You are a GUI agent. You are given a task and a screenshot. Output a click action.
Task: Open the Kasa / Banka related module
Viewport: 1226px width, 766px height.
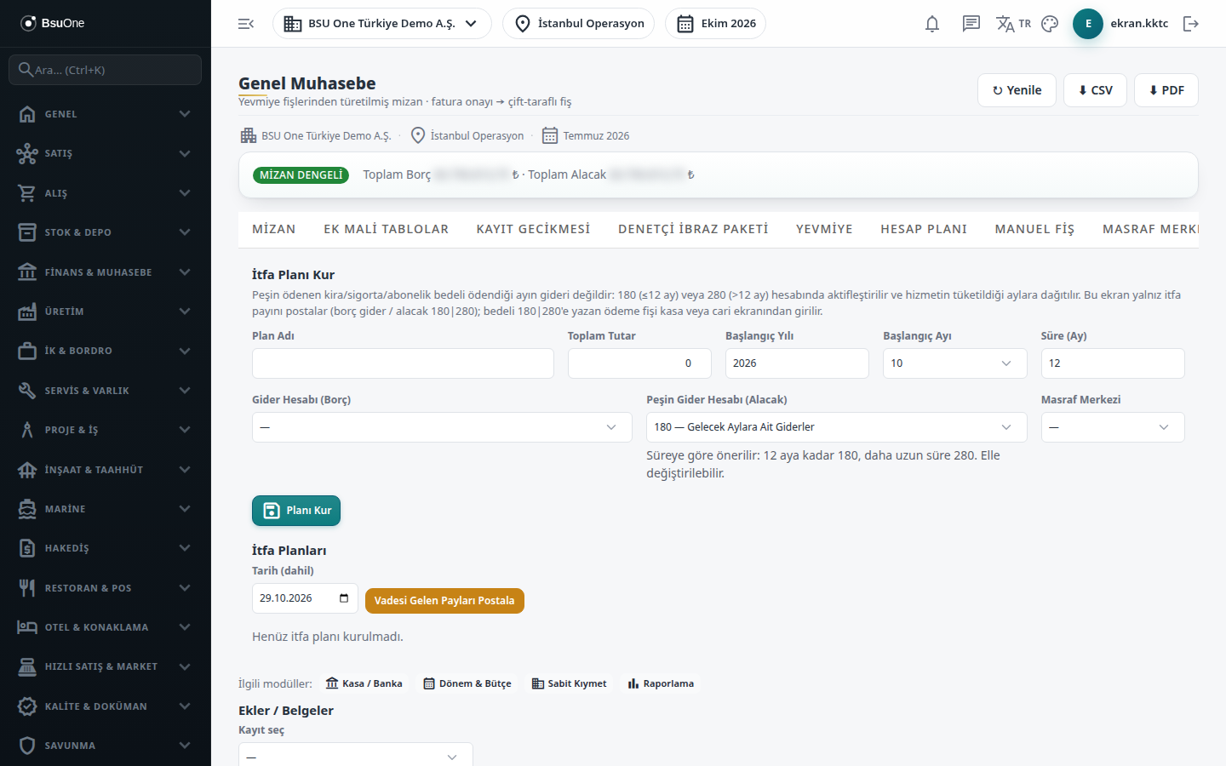pos(364,683)
